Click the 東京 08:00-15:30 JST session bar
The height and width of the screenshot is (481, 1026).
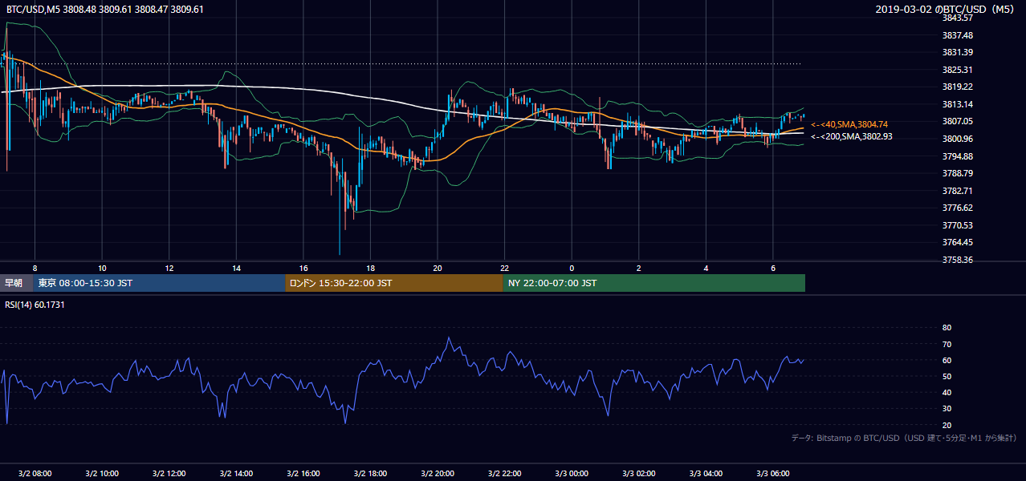pos(159,283)
